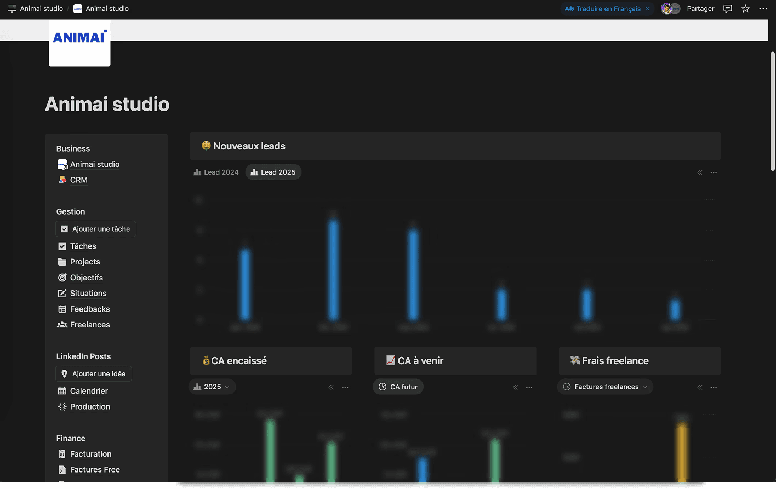Open the 2025 view dropdown
This screenshot has height=489, width=776.
pyautogui.click(x=212, y=387)
